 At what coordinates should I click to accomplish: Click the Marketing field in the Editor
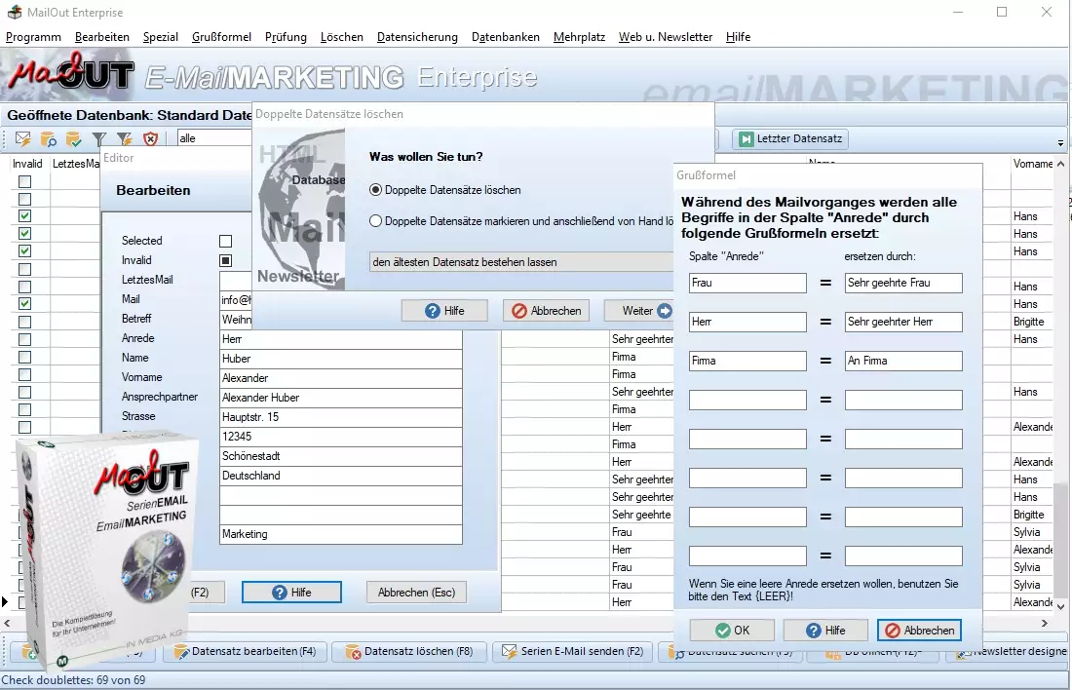point(340,534)
